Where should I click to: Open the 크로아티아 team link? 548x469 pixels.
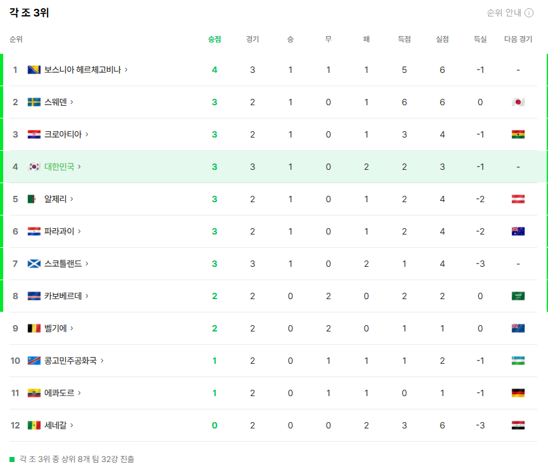[63, 134]
